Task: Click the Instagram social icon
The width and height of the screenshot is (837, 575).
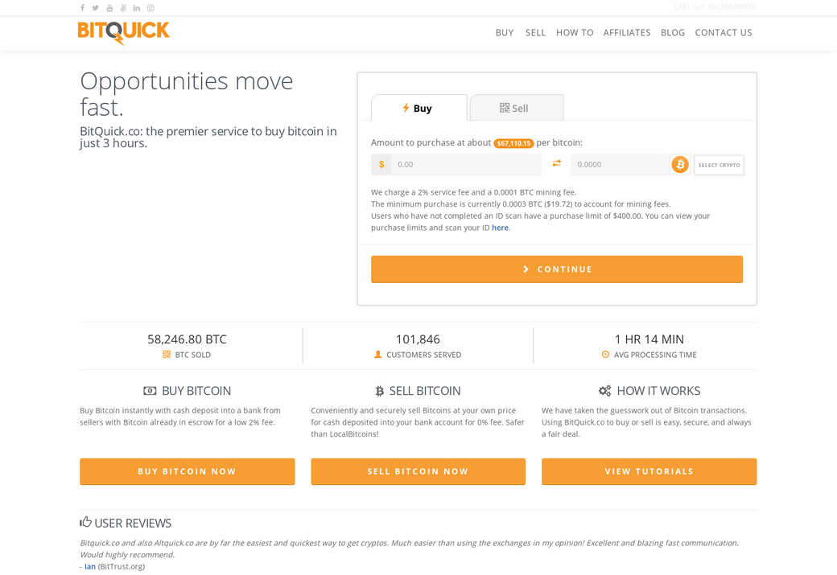Action: click(150, 7)
